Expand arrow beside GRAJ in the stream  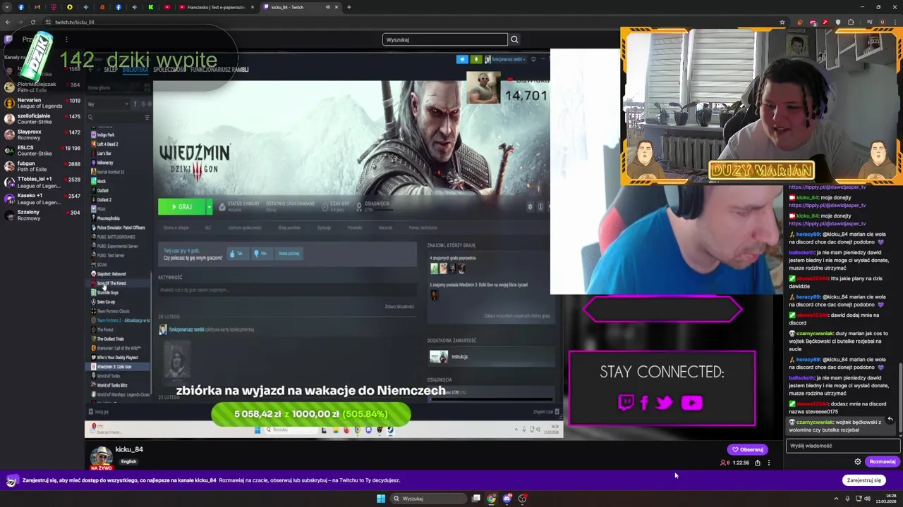[209, 206]
